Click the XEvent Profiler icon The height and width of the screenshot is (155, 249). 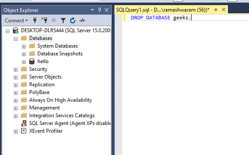click(24, 131)
